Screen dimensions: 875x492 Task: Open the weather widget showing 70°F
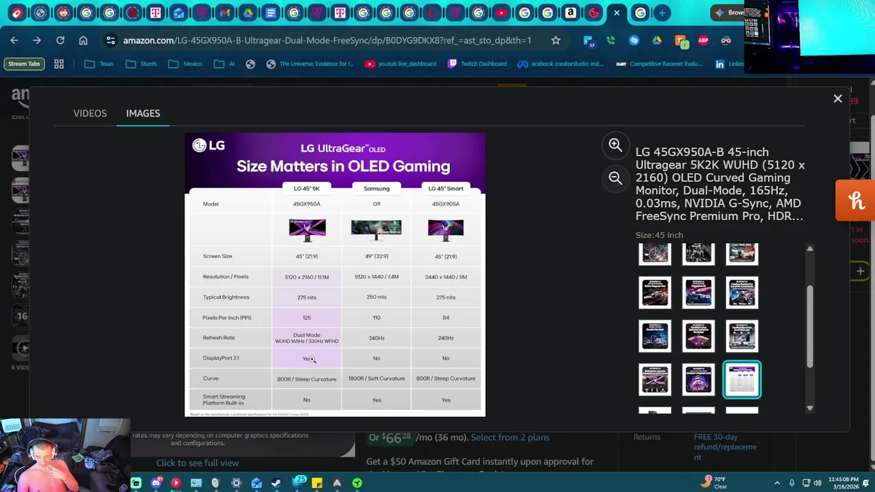(714, 482)
